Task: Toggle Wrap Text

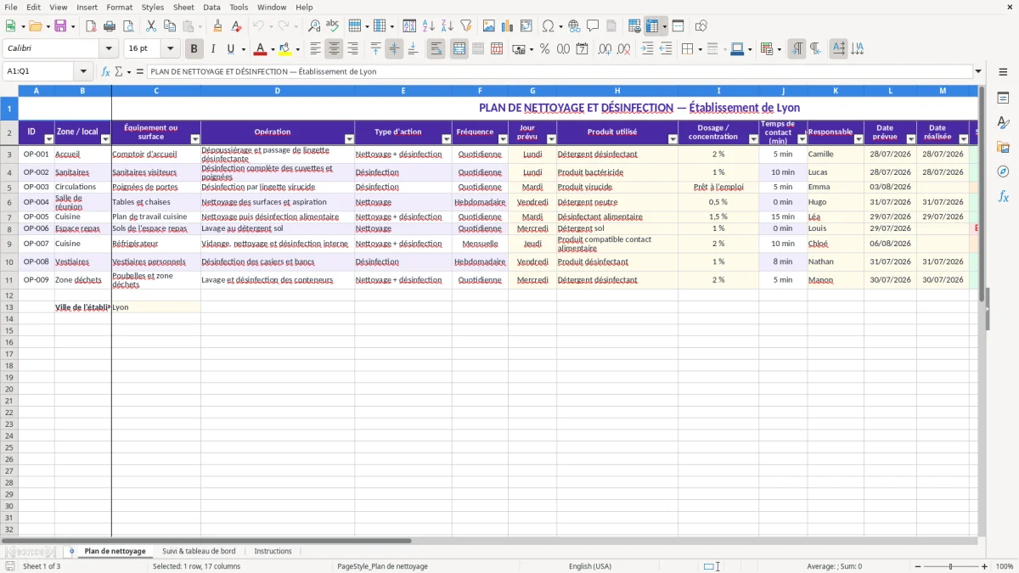Action: tap(436, 49)
